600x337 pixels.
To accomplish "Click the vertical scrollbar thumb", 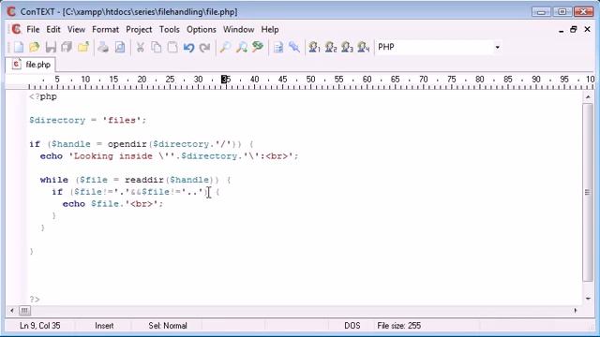I will click(588, 192).
